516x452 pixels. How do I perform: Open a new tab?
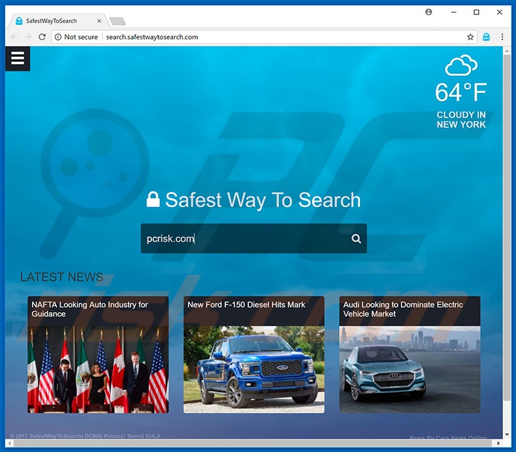118,22
